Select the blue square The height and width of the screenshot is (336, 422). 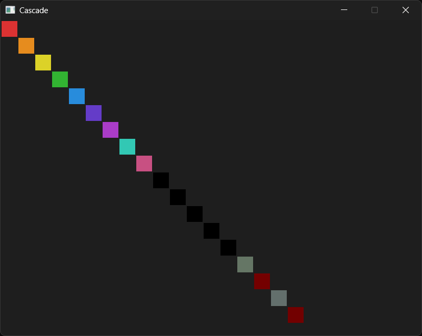[77, 96]
